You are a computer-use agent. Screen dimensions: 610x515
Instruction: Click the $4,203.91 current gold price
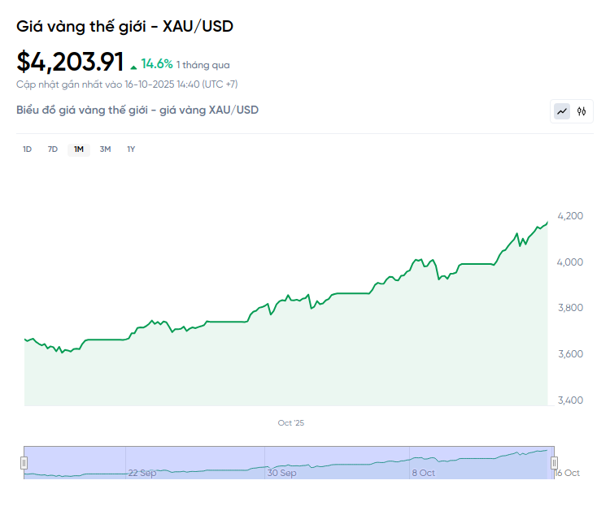pos(70,62)
